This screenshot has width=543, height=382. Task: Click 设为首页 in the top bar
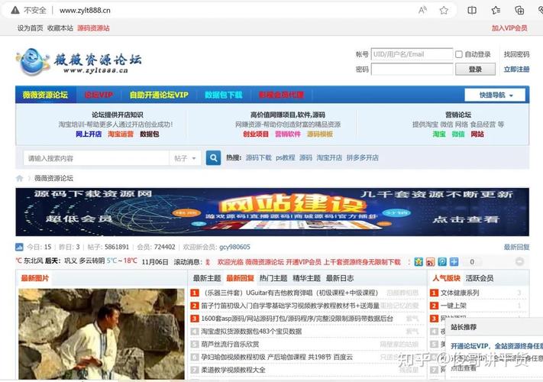click(x=30, y=28)
